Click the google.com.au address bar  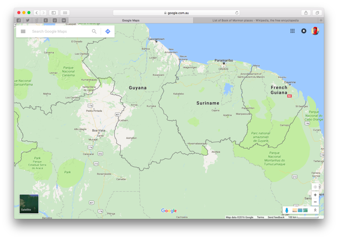point(176,13)
